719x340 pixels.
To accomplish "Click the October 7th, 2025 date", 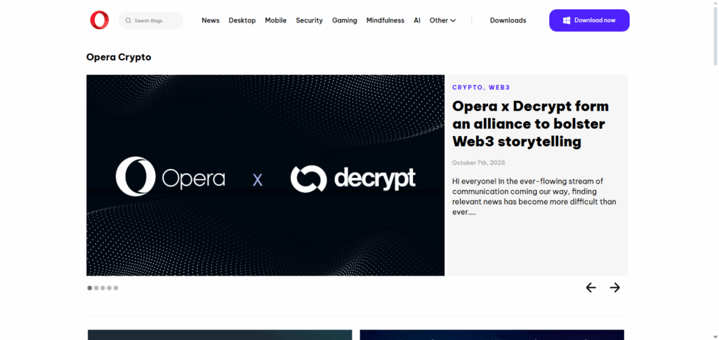I will (x=478, y=163).
